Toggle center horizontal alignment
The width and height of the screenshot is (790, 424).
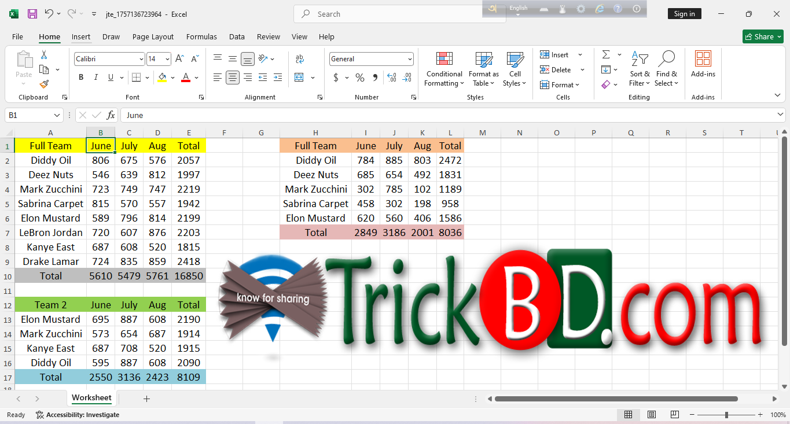point(233,78)
